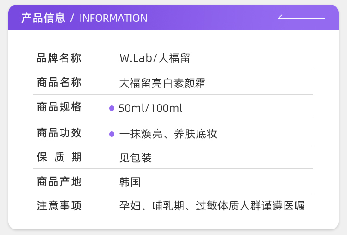Select the W.Lab/大福留 brand value
Screen dimensions: 347x235
tap(155, 58)
